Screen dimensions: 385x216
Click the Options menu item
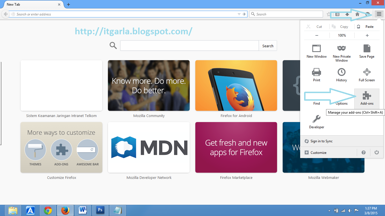342,103
